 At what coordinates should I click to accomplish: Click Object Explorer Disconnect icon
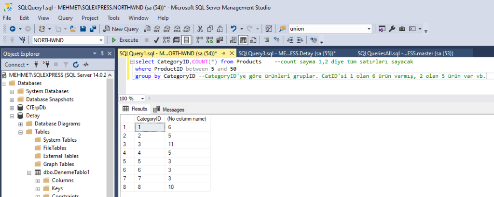click(46, 64)
